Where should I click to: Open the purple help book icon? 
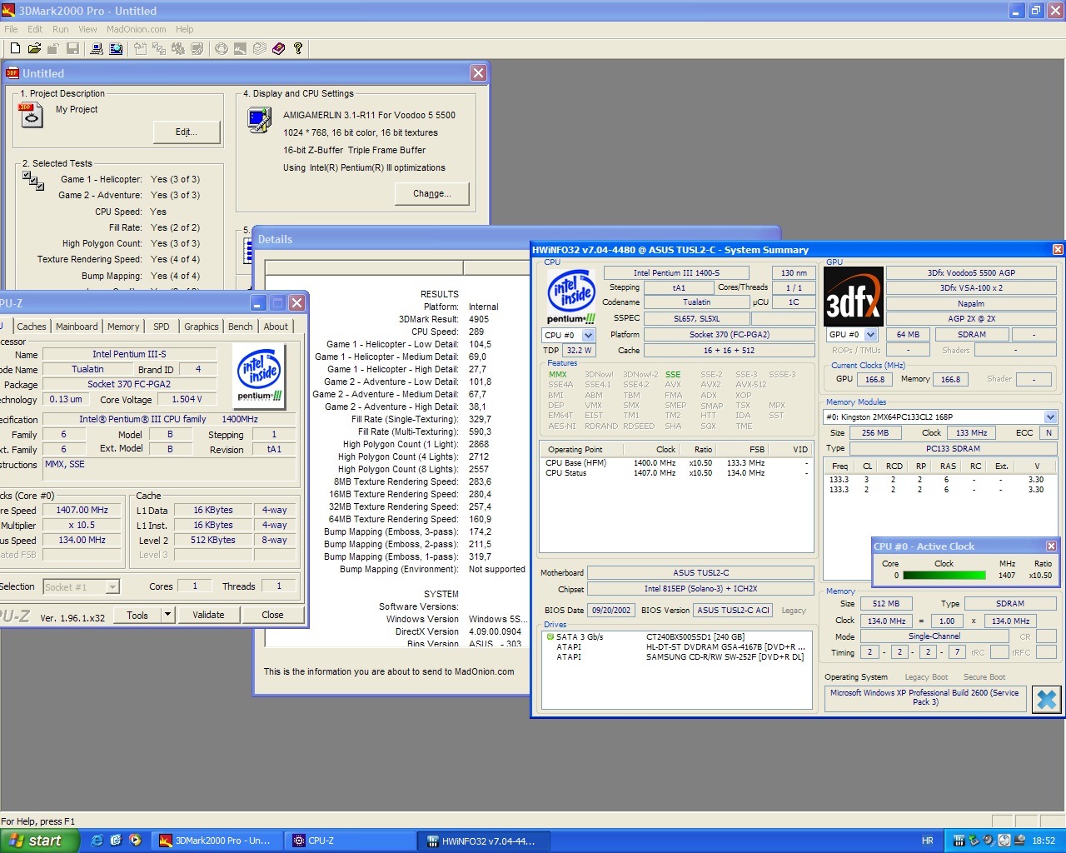(278, 49)
